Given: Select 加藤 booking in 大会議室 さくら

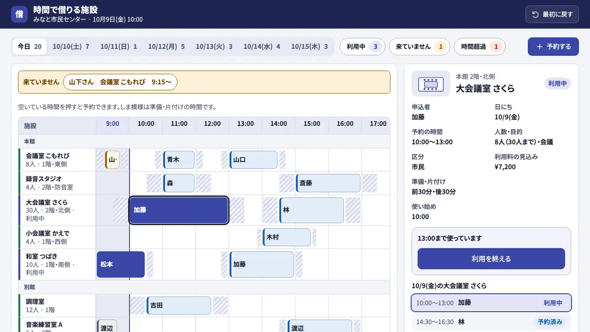Looking at the screenshot, I should [179, 210].
